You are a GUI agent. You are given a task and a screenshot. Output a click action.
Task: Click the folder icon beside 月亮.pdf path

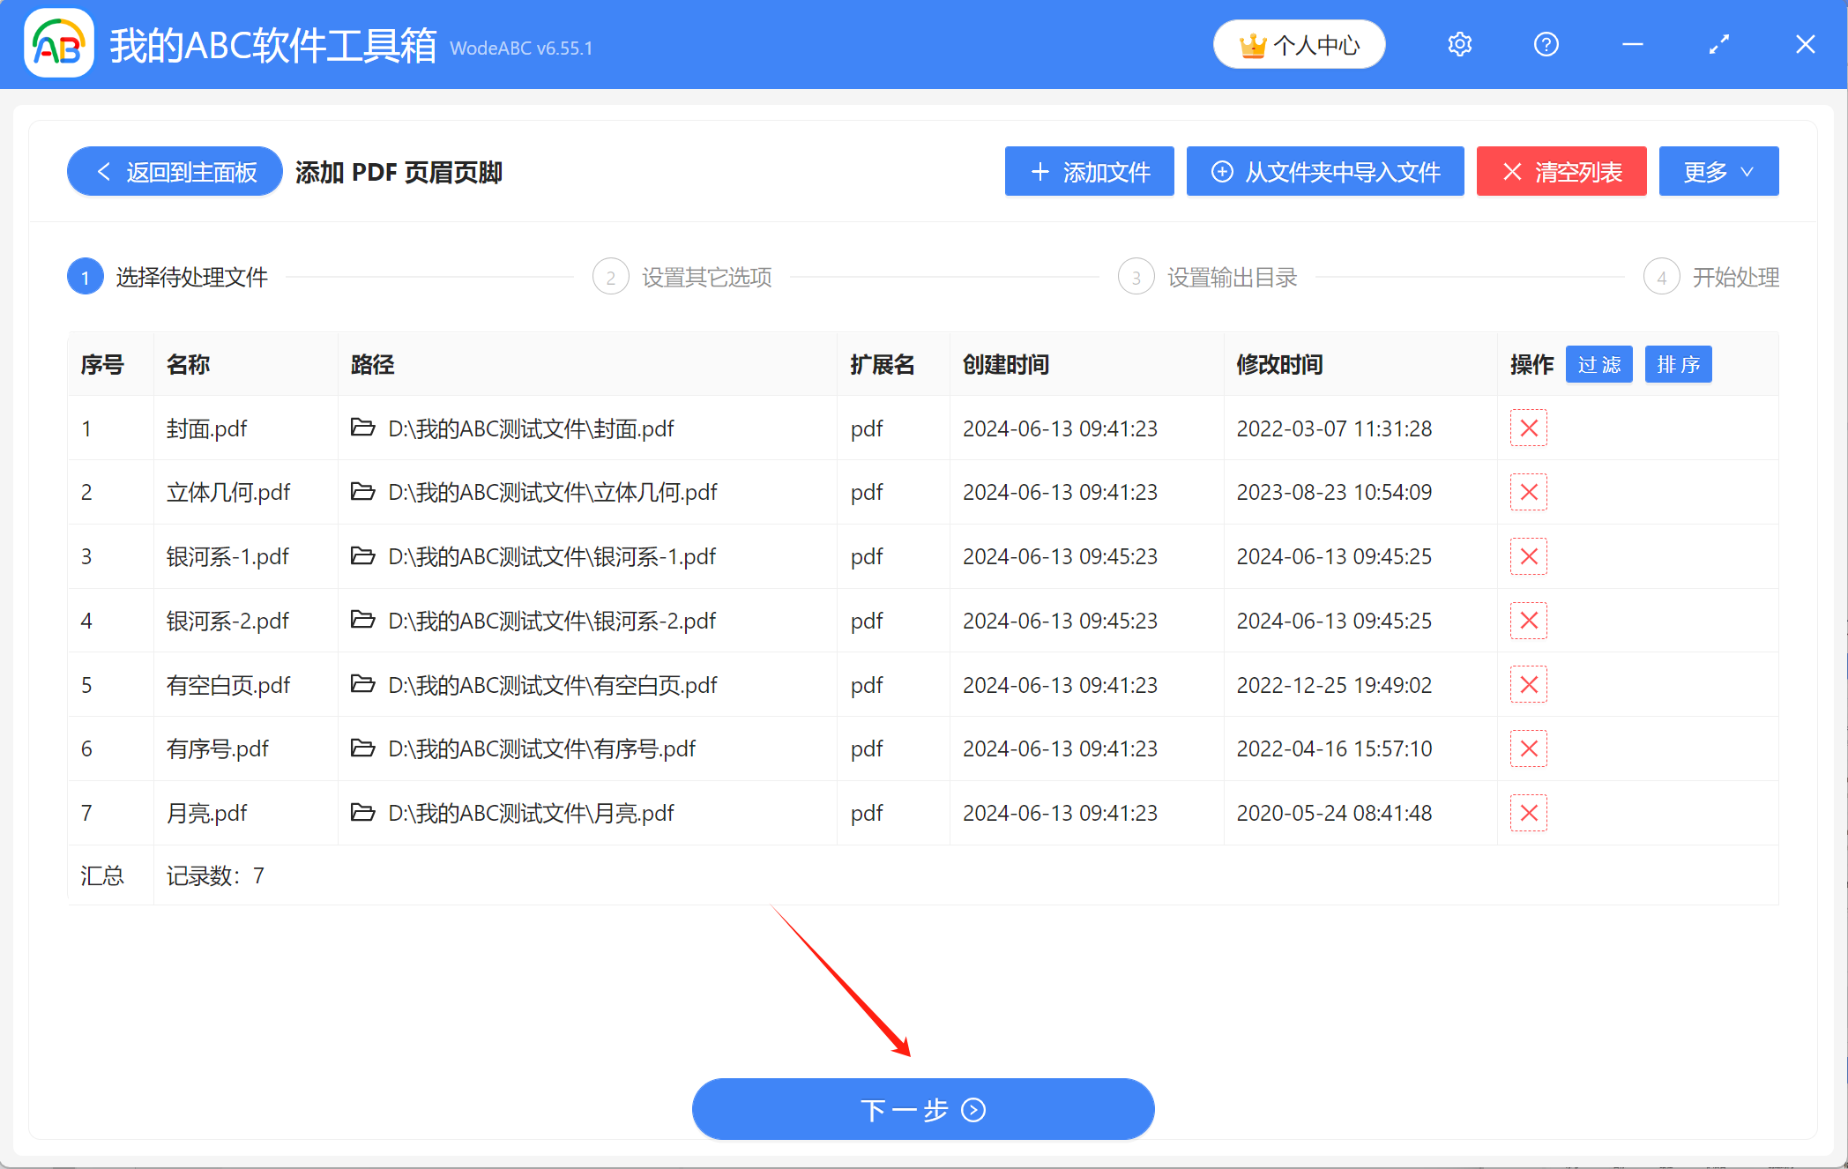363,813
